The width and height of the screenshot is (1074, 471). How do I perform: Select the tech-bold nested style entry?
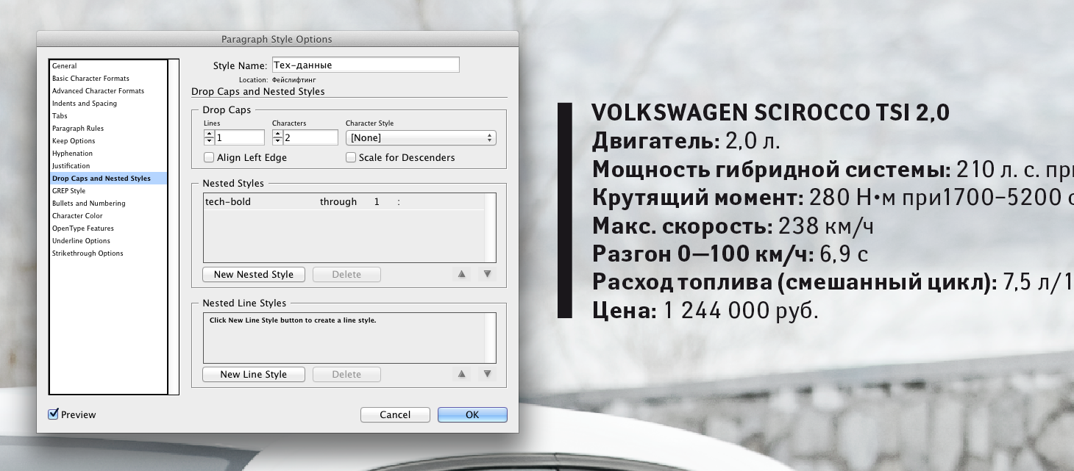point(228,201)
